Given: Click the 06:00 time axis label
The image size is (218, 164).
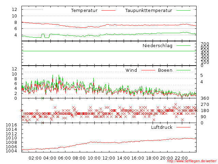Looking at the screenshot, I should [x=64, y=158].
